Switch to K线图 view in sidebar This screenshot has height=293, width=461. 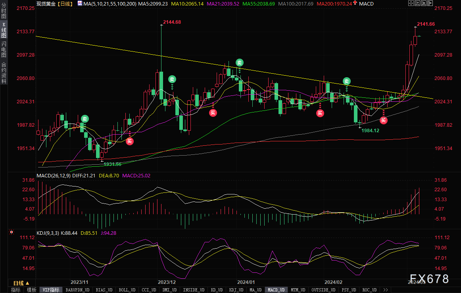pos(4,30)
